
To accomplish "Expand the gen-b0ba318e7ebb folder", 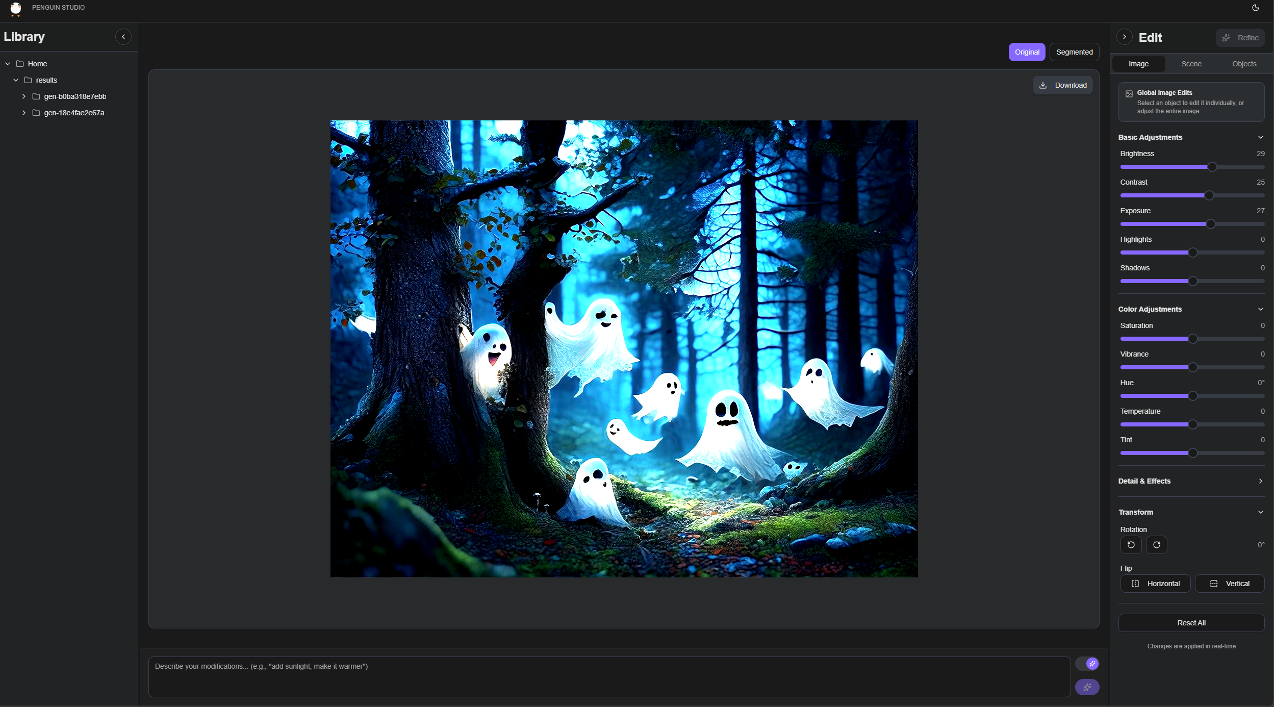I will tap(24, 96).
